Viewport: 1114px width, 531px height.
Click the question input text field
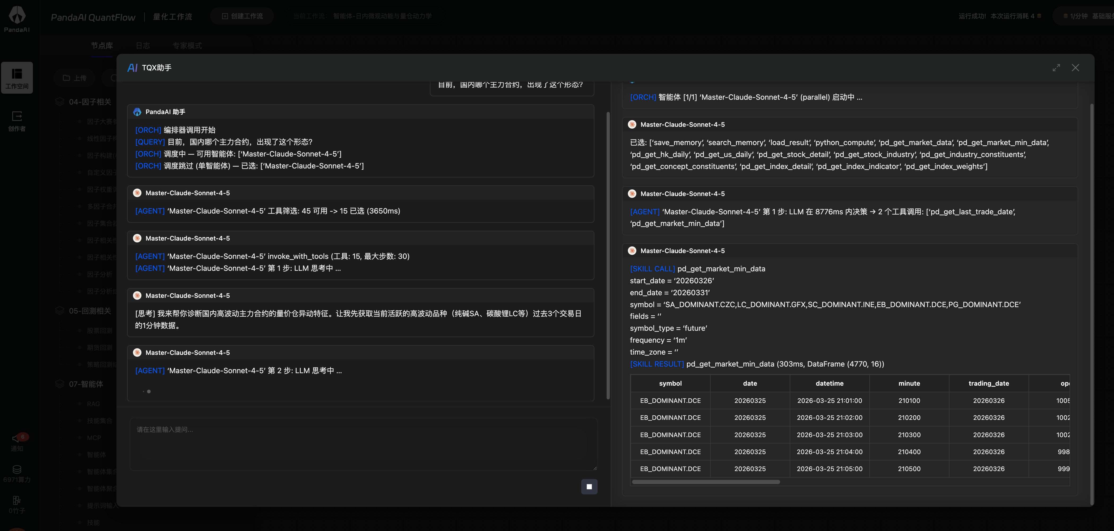coord(363,444)
